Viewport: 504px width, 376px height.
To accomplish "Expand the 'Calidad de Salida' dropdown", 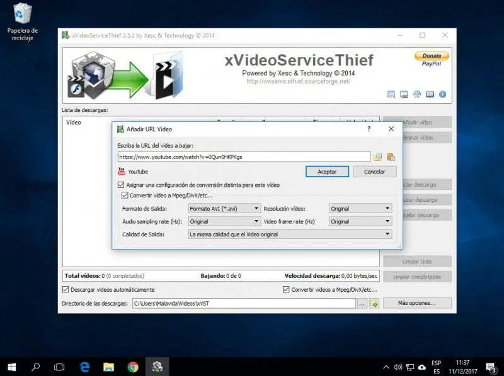I will (x=290, y=234).
